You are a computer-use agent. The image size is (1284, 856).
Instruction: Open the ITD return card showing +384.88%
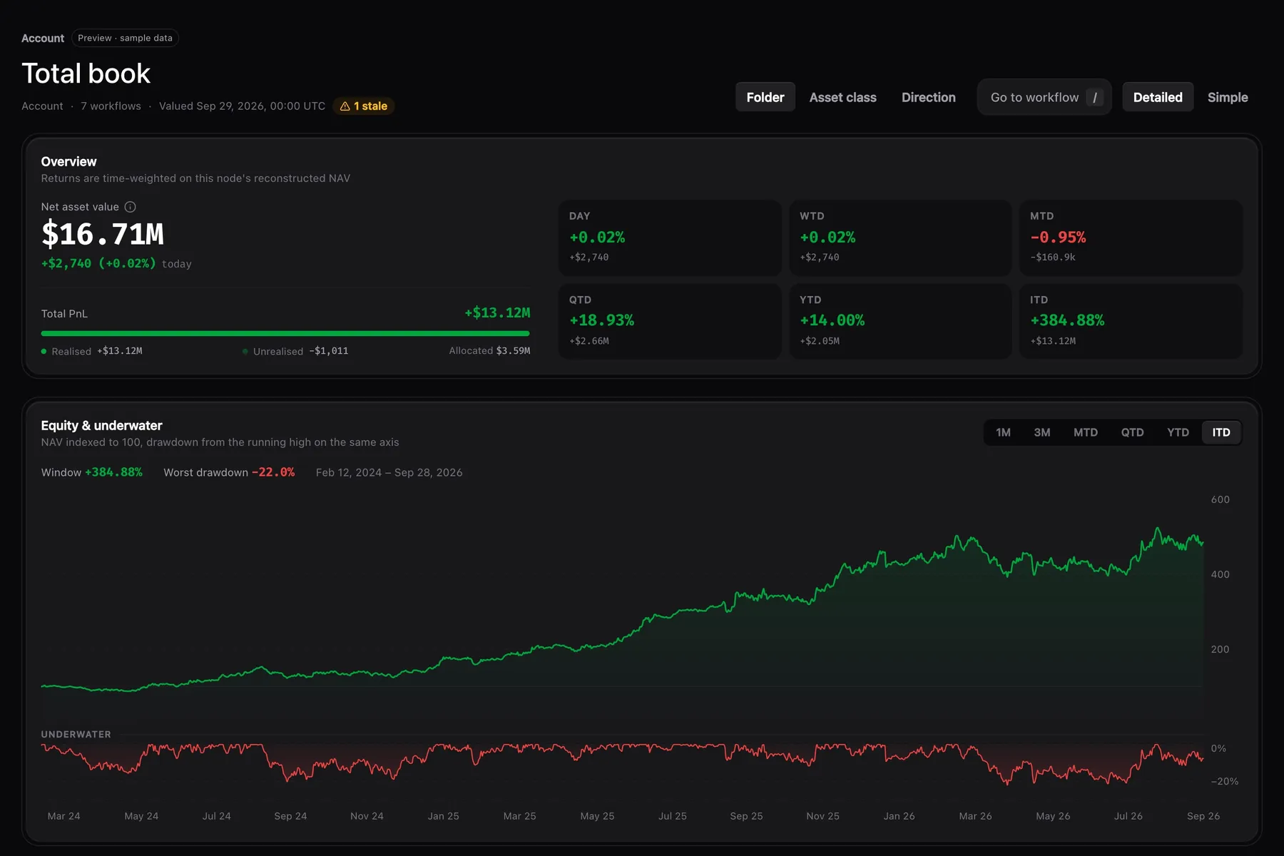(1131, 322)
